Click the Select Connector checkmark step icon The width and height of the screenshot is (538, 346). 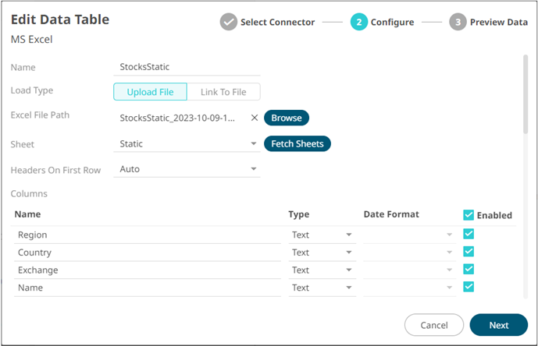pyautogui.click(x=229, y=22)
